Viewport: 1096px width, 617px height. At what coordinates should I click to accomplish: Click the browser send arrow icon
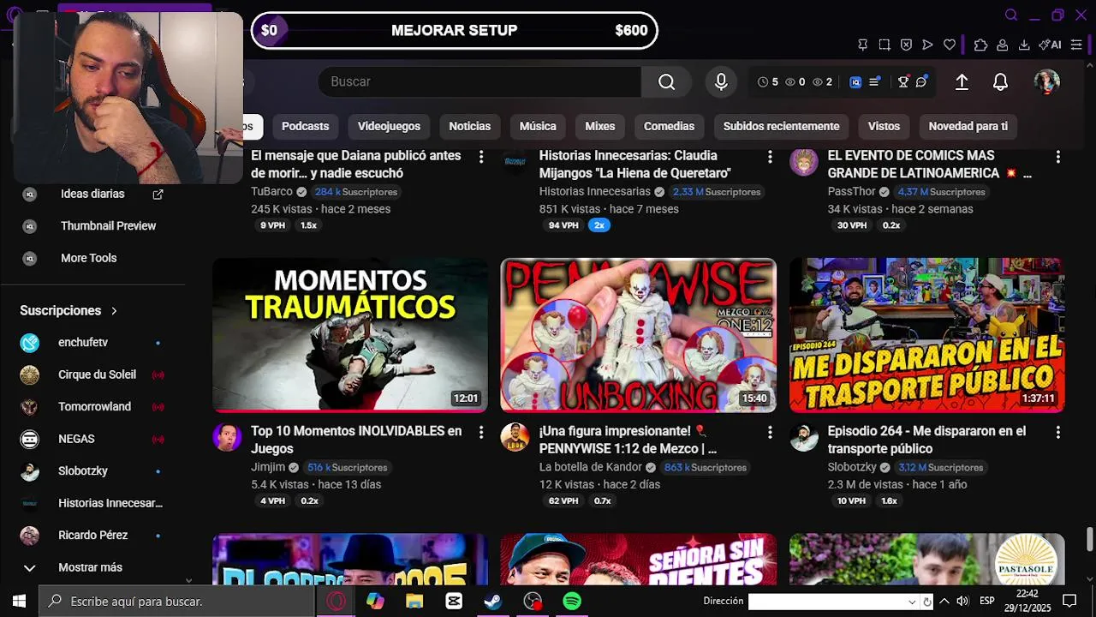927,45
